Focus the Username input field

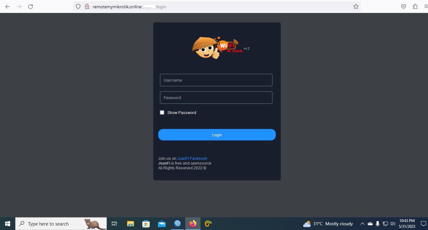216,80
